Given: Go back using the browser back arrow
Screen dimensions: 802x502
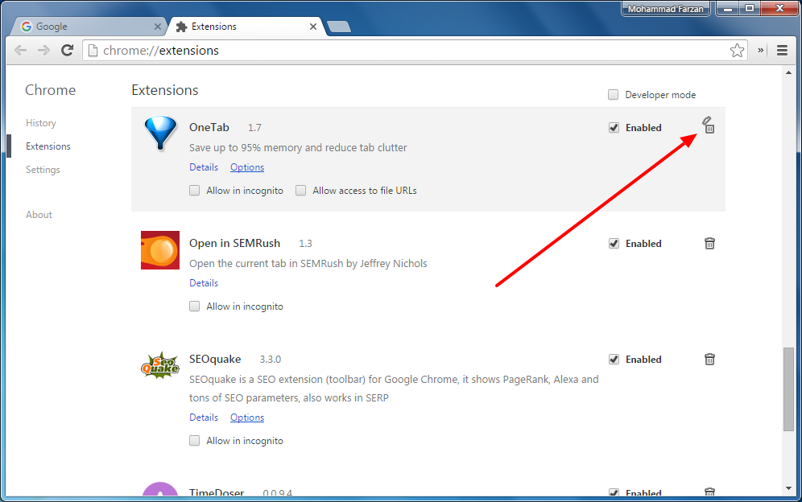Looking at the screenshot, I should (20, 50).
